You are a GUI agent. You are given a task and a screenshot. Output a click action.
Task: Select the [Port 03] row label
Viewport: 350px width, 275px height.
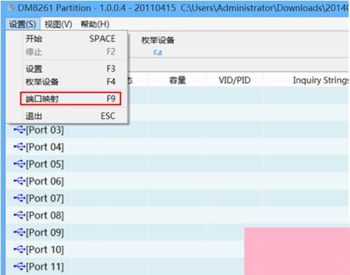coord(45,130)
